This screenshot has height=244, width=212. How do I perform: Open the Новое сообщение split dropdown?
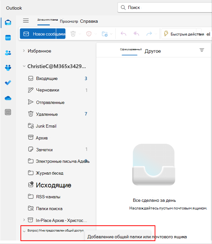(x=61, y=34)
